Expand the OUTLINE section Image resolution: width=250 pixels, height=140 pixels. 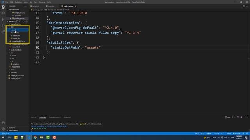[x=18, y=128]
